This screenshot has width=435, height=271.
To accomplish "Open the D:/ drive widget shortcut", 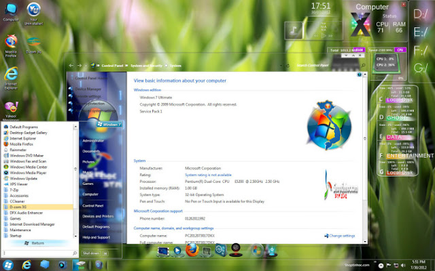I will point(421,14).
